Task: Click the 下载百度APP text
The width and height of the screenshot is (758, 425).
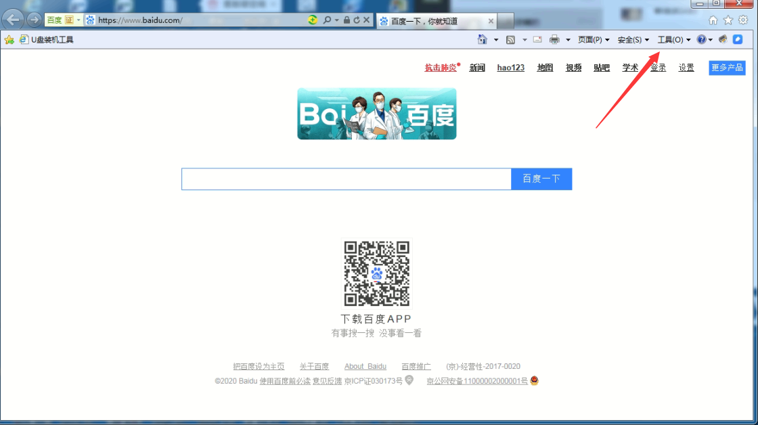Action: 376,319
